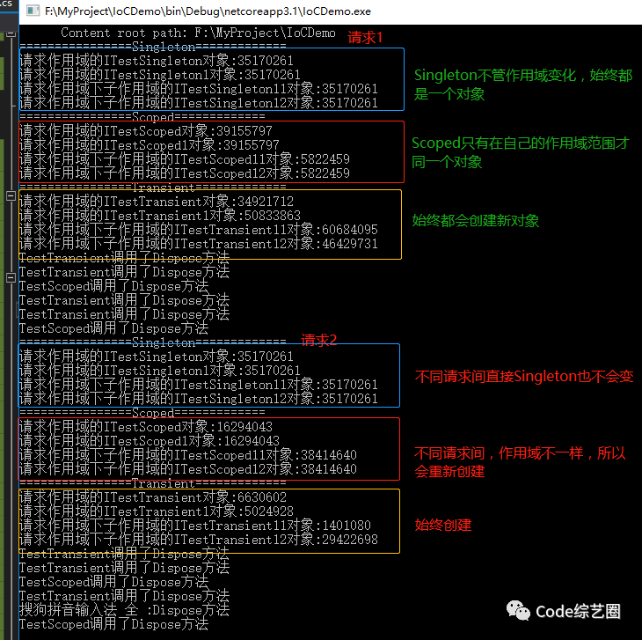Select the ITestScoped1对象:16294043 output line
The height and width of the screenshot is (640, 642).
click(149, 440)
